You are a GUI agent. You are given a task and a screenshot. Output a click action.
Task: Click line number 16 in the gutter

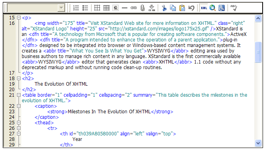coord(12,23)
